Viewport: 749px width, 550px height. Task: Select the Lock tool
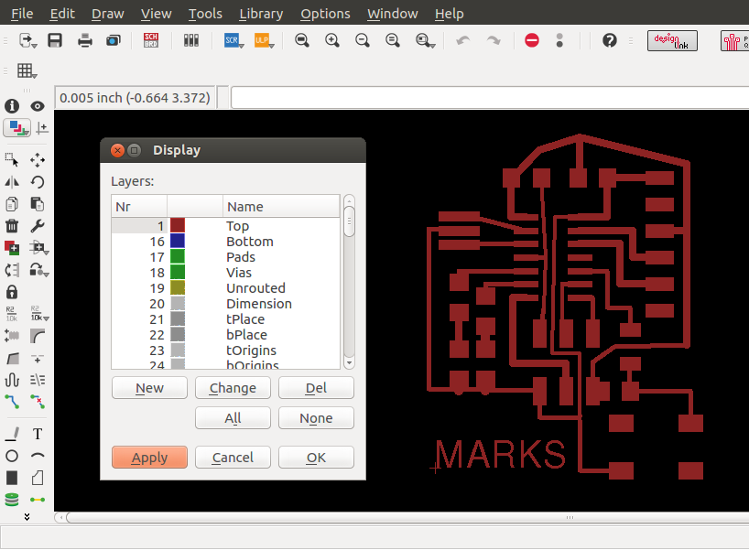point(12,292)
